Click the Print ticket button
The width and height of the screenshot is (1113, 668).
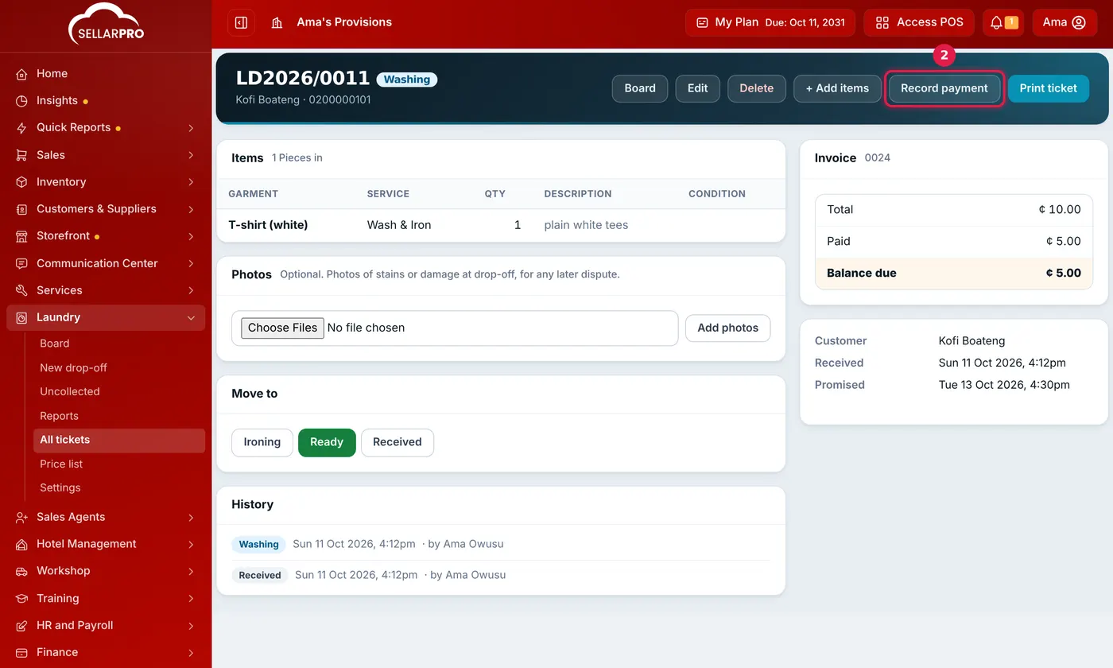click(1049, 88)
